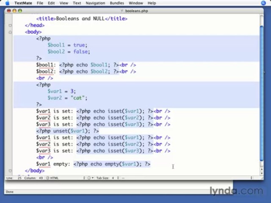Viewport: 271px width, 203px height.
Task: Open the Text menu
Action: [77, 3]
